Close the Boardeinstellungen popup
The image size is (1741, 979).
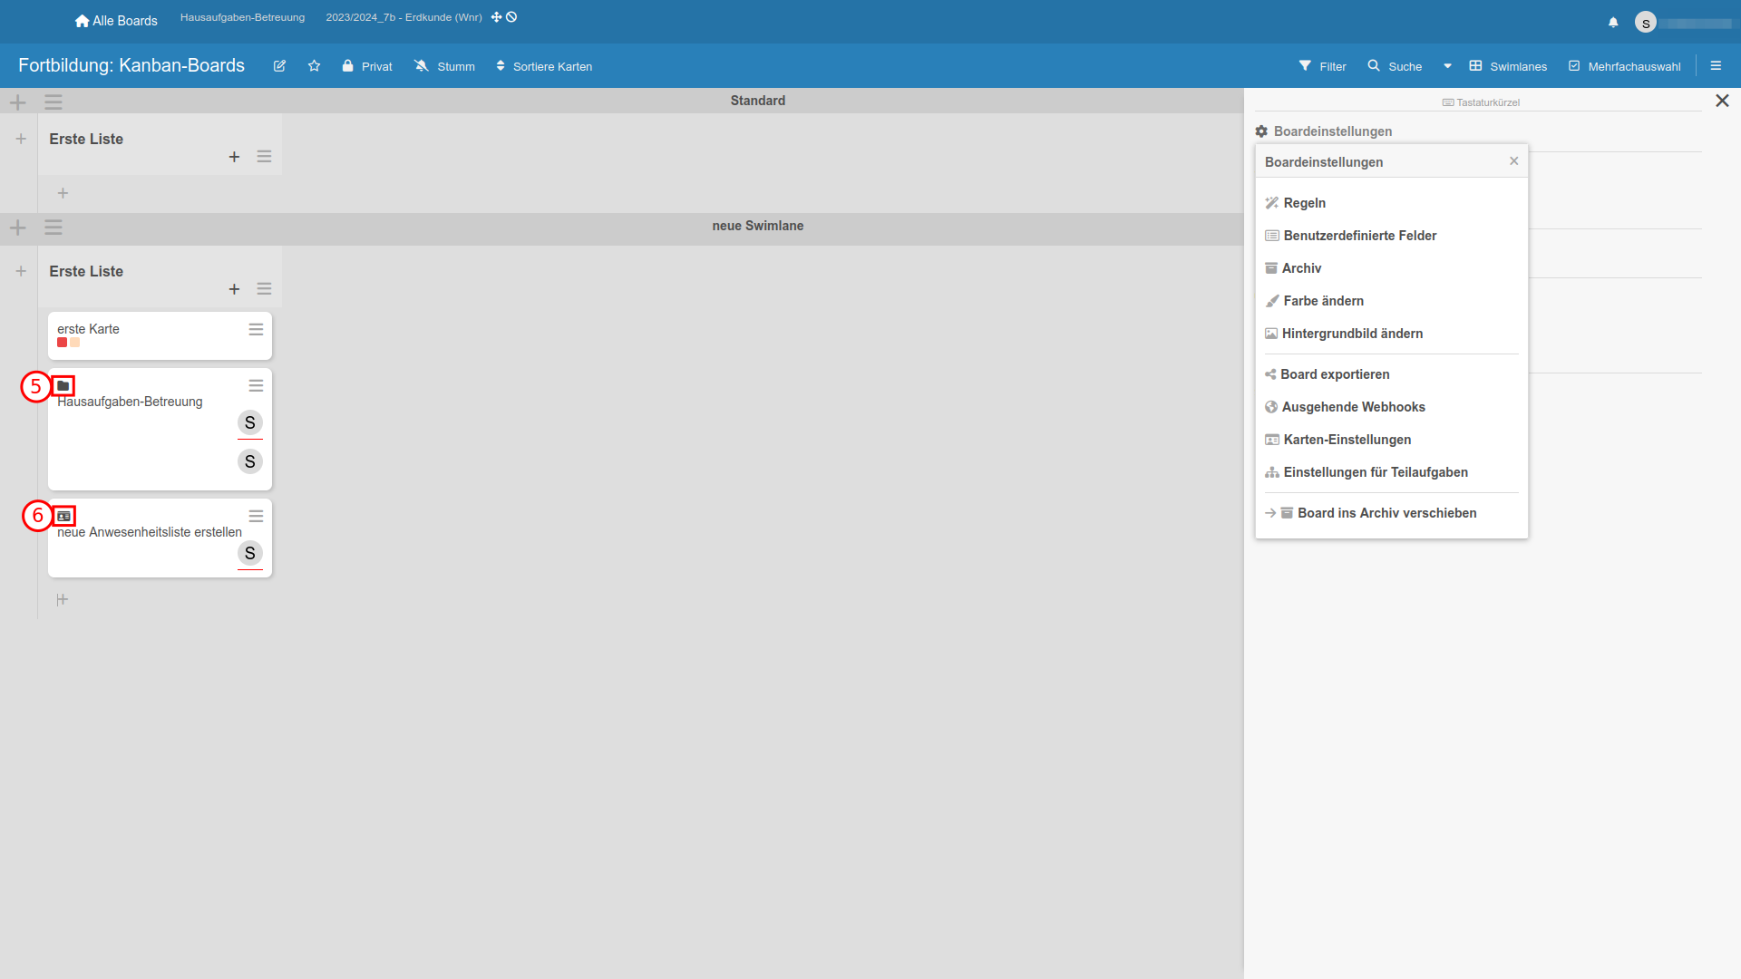(1513, 161)
